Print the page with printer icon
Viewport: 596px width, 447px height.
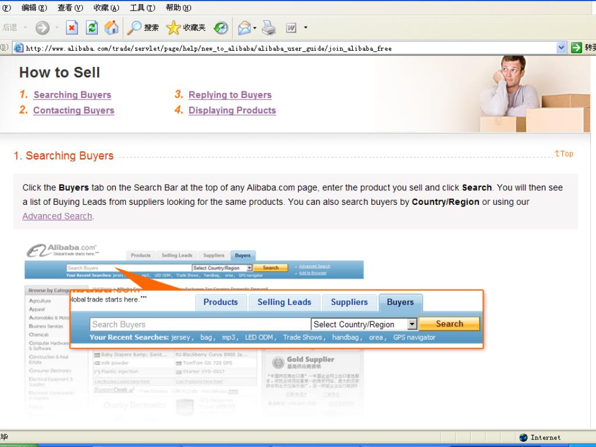[x=269, y=28]
